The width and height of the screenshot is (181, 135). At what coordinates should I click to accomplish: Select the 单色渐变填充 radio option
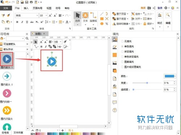point(122,57)
